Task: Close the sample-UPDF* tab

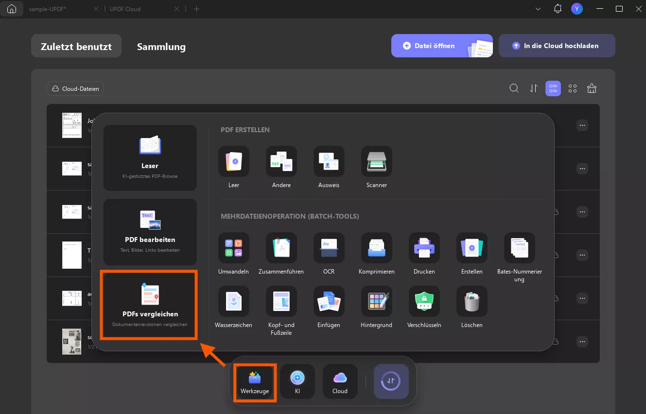Action: (96, 9)
